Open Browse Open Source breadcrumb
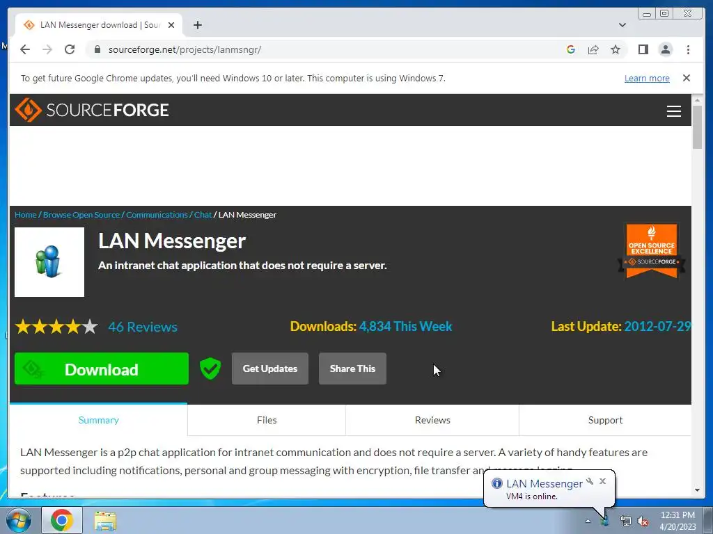The width and height of the screenshot is (713, 534). (x=81, y=215)
